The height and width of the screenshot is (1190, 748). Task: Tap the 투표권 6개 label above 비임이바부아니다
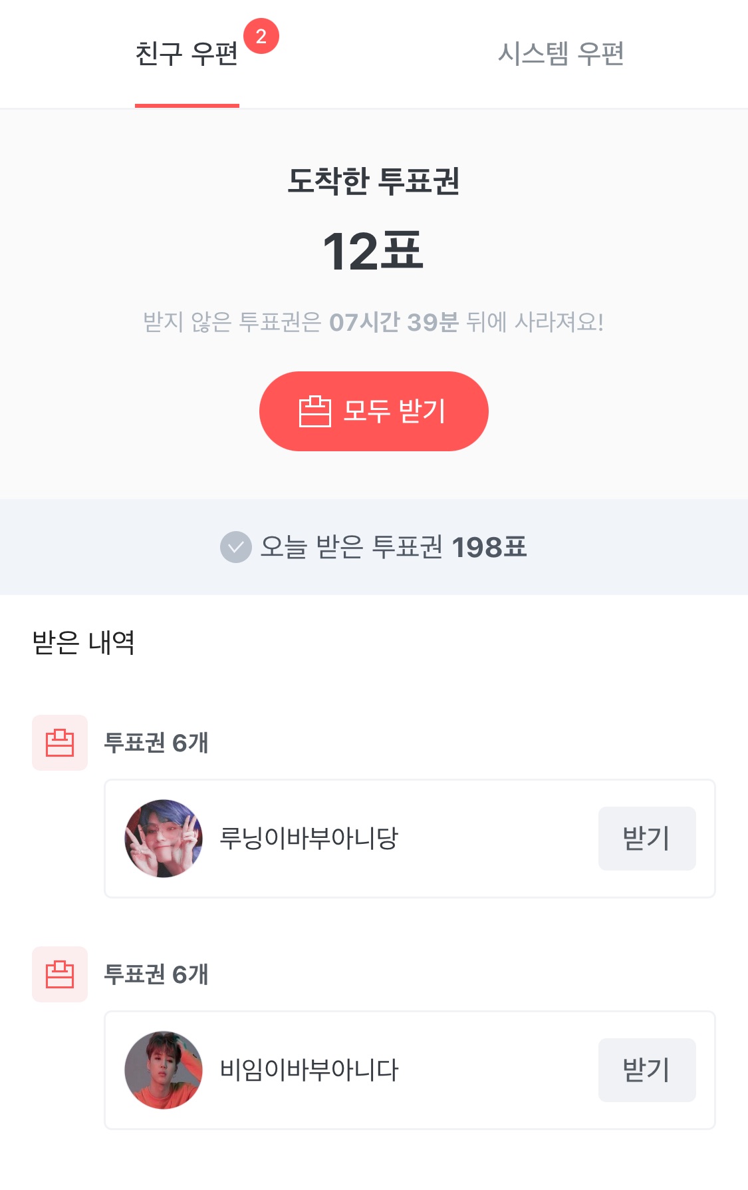[x=156, y=974]
